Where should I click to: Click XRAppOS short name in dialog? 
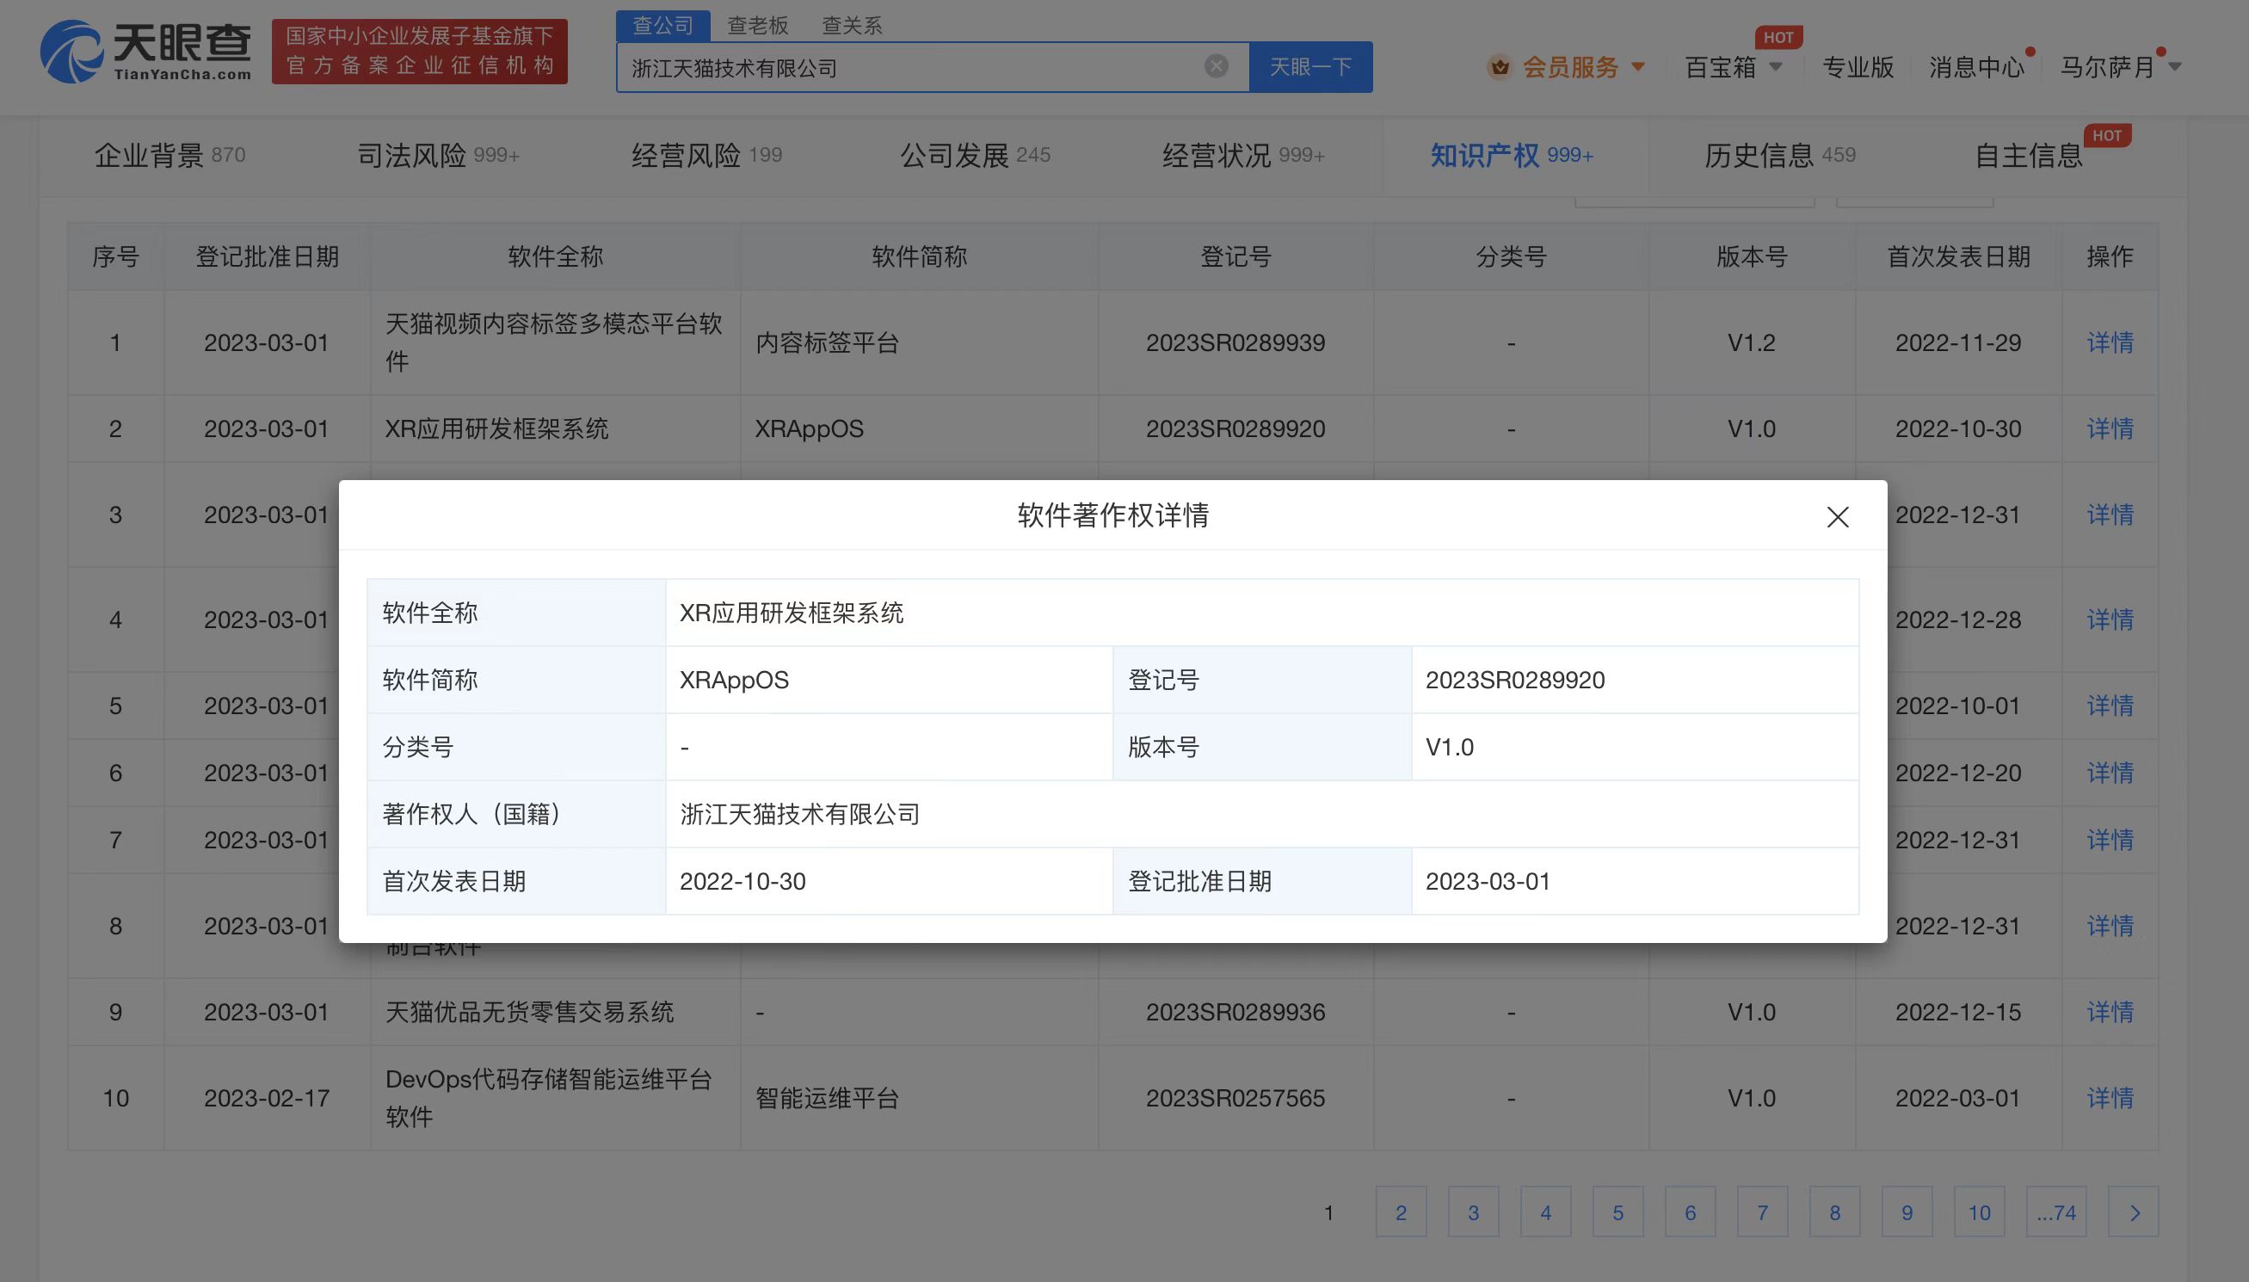coord(734,680)
